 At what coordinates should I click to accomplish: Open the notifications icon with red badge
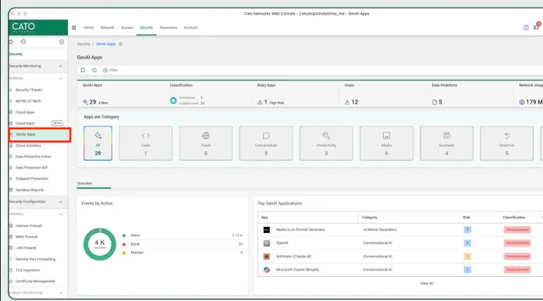click(537, 27)
